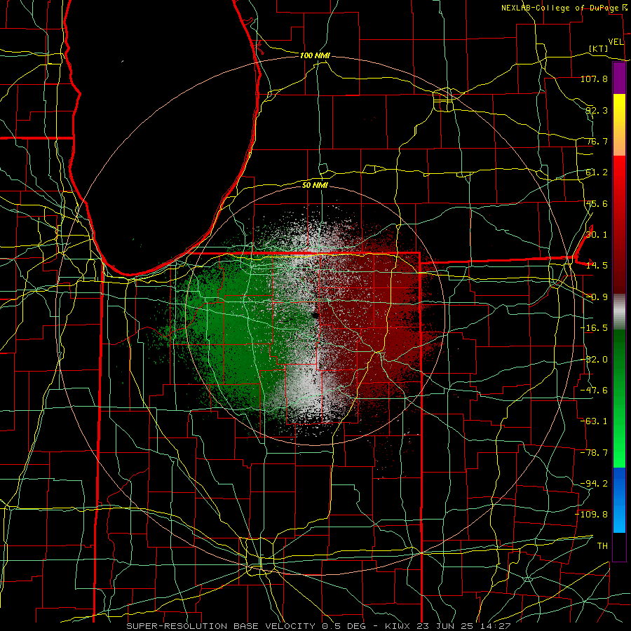Click the black radar site dot at the center
The width and height of the screenshot is (631, 631).
tap(315, 315)
